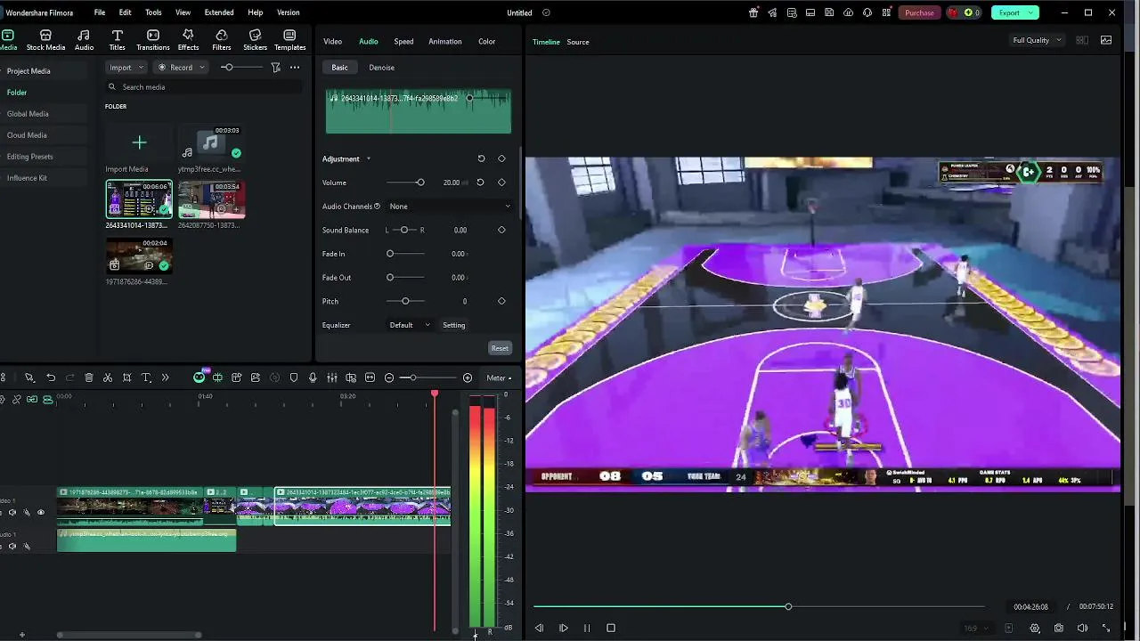Open the Templates panel
1140x641 pixels.
coord(289,40)
